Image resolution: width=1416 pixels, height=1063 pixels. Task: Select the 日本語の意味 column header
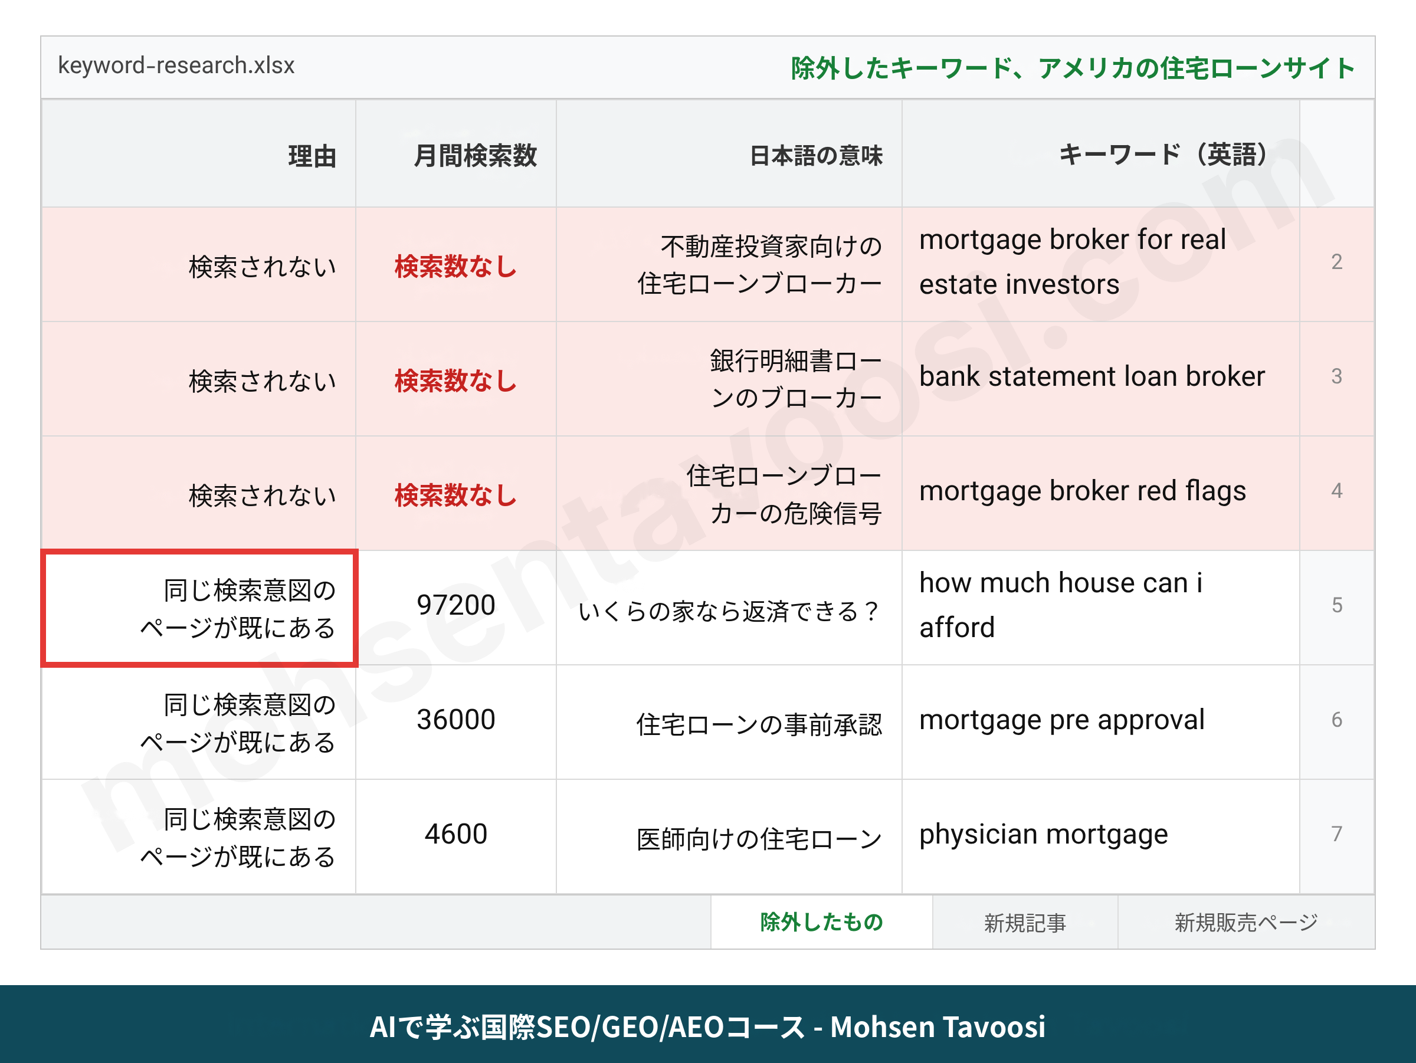click(729, 154)
